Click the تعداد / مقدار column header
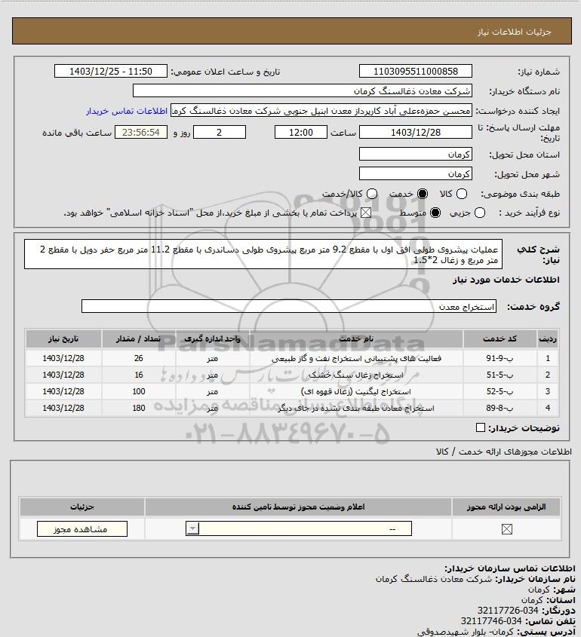 tap(138, 338)
